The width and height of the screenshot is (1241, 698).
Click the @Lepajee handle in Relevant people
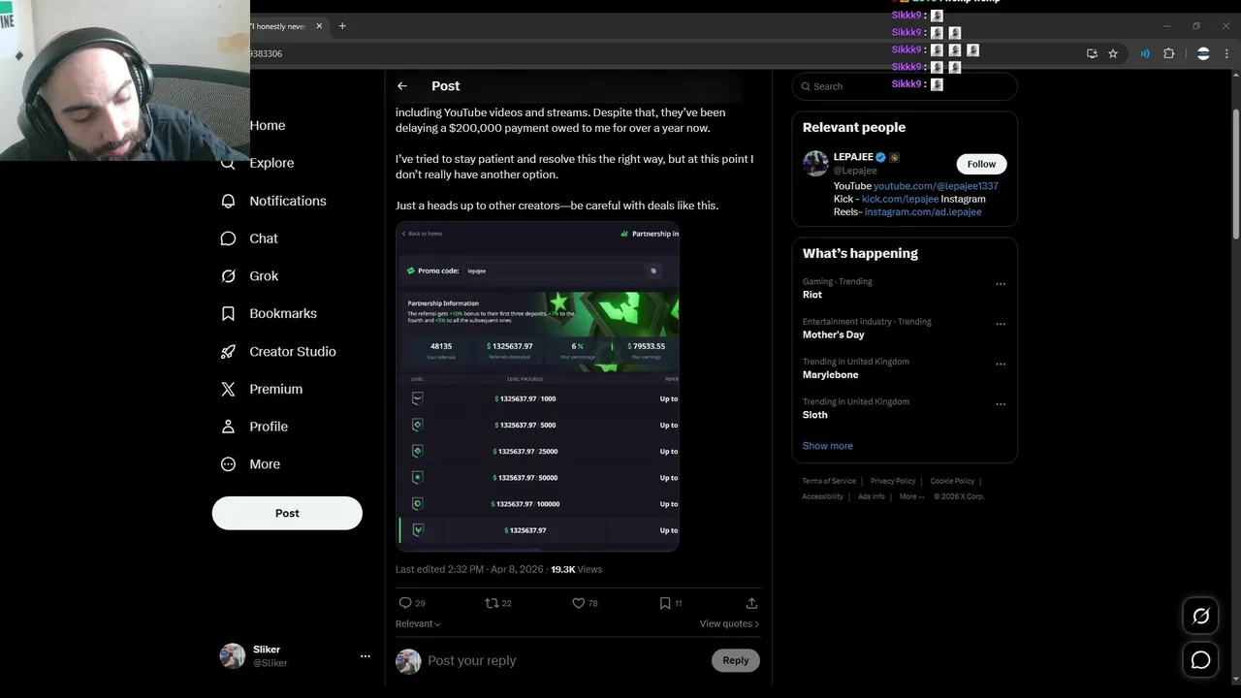pyautogui.click(x=855, y=171)
